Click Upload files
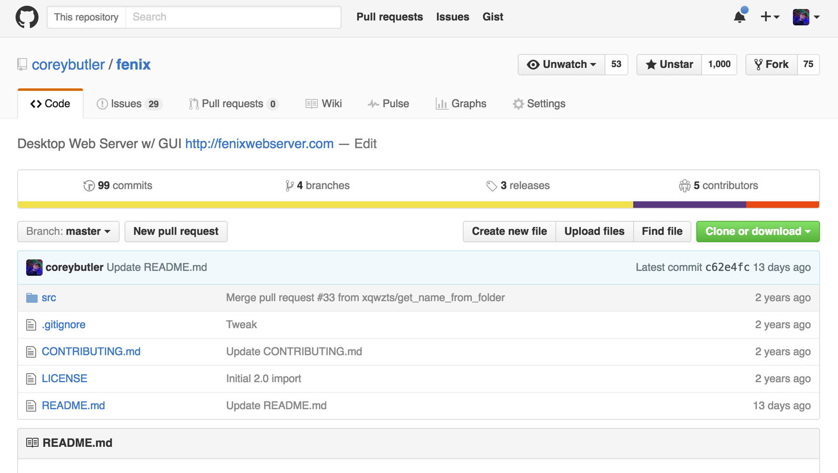Screen dimensions: 838x473 coord(594,231)
